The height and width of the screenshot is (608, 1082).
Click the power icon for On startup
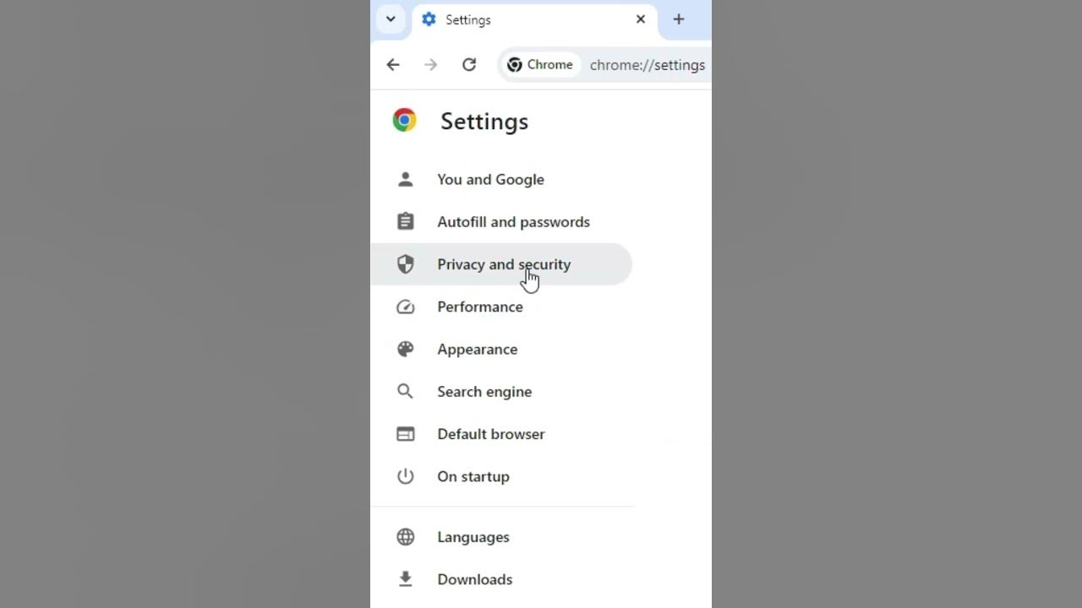click(x=406, y=476)
